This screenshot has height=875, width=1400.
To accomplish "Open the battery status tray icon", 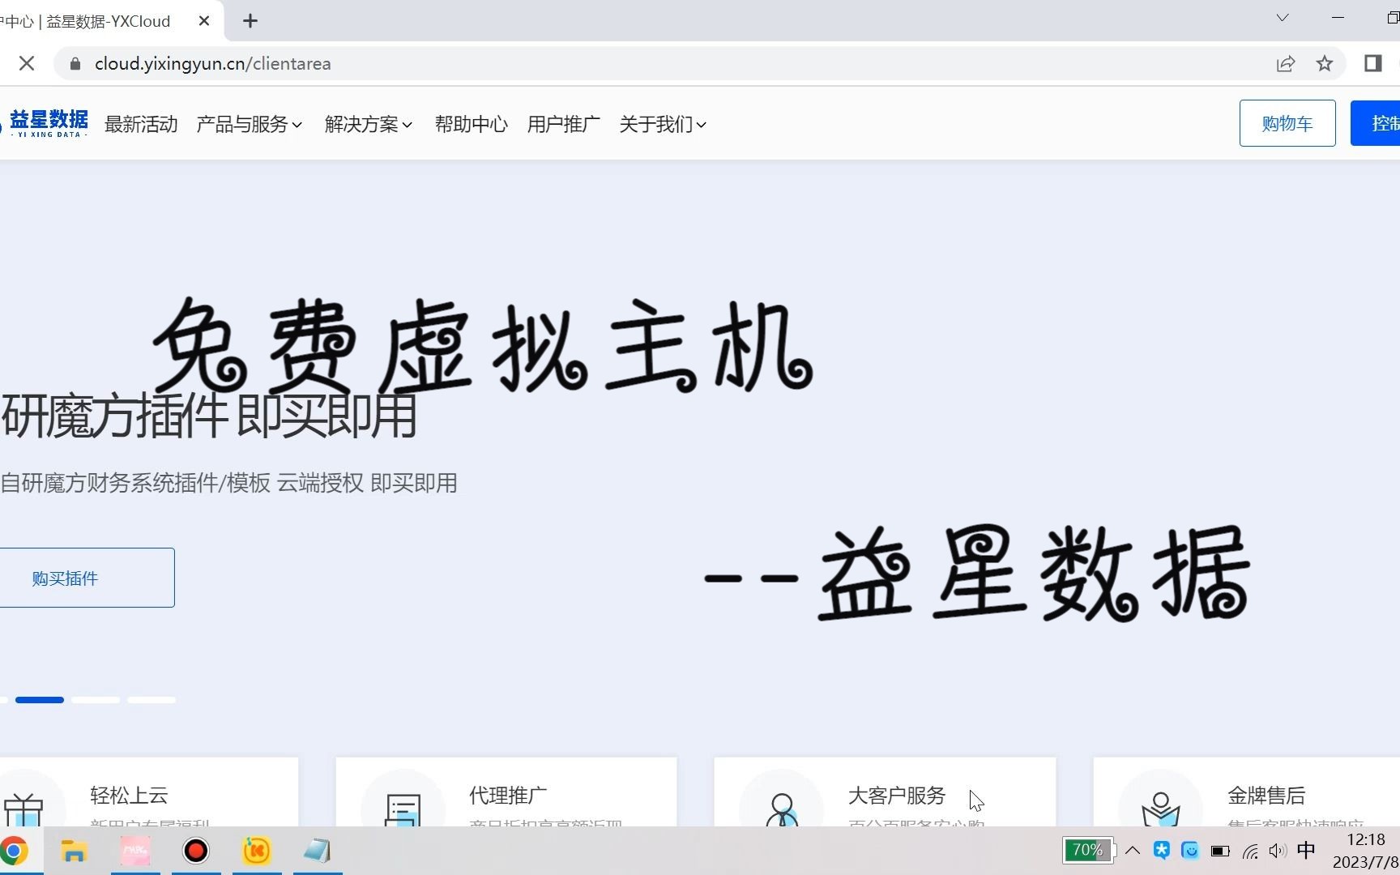I will coord(1220,851).
